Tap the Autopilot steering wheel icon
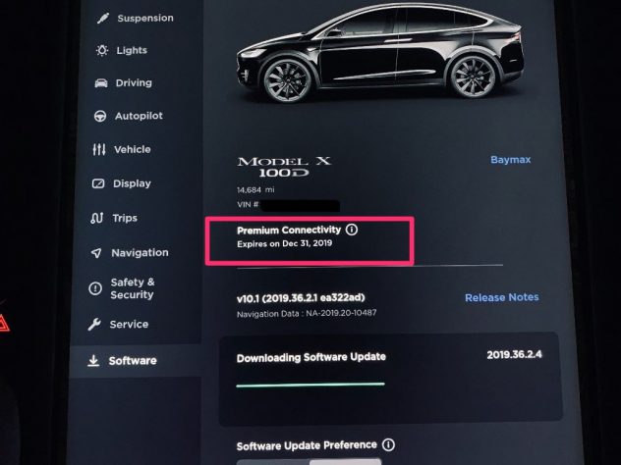 click(100, 116)
